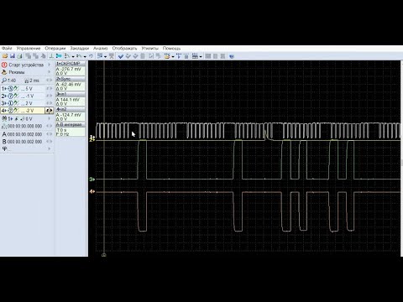Click the print icon in toolbar
Image resolution: width=403 pixels, height=302 pixels.
click(x=19, y=56)
